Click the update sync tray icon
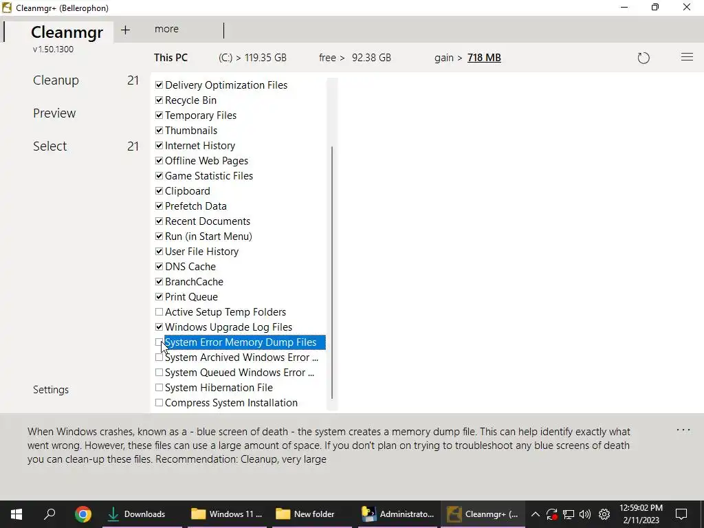 [x=552, y=514]
